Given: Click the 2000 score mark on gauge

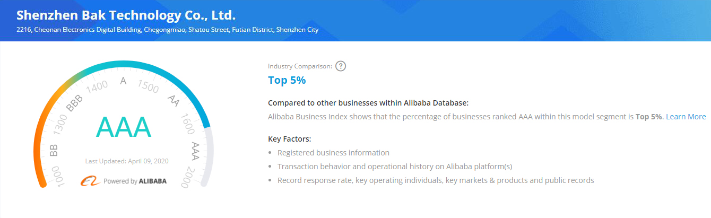Looking at the screenshot, I should coord(186,177).
